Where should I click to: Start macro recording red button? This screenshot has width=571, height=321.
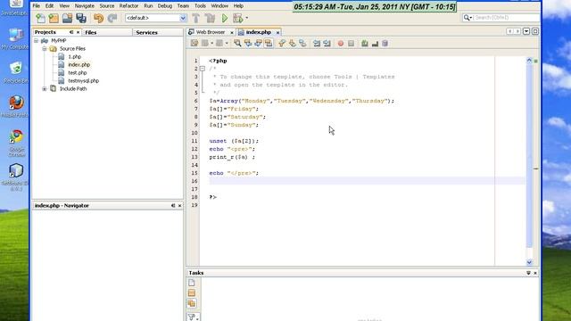pyautogui.click(x=341, y=44)
